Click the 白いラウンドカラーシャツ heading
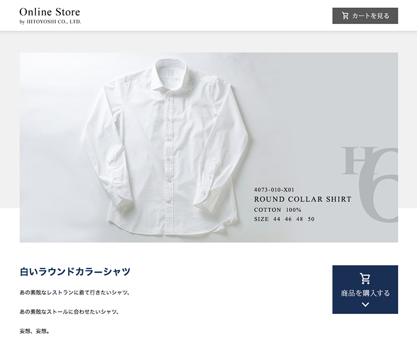Image resolution: width=417 pixels, height=347 pixels. [75, 272]
